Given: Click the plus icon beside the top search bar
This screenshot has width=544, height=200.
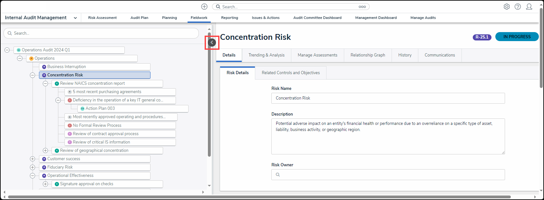Looking at the screenshot, I should coord(204,7).
